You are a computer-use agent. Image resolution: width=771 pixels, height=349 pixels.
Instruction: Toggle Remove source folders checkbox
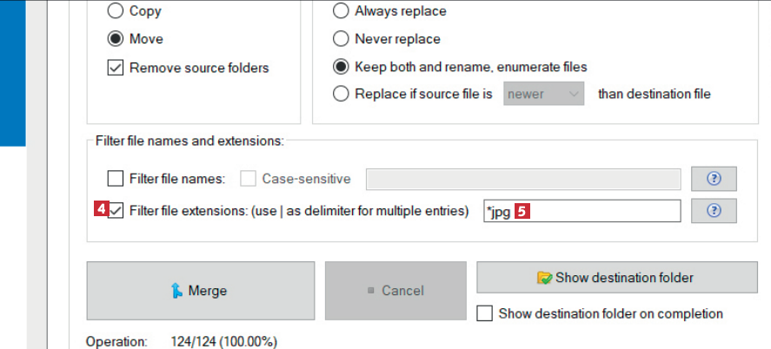(115, 68)
